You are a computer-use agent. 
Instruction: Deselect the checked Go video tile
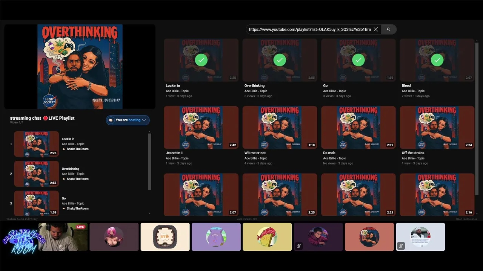(x=358, y=60)
